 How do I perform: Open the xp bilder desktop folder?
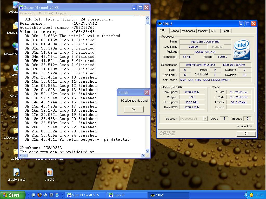(15, 152)
